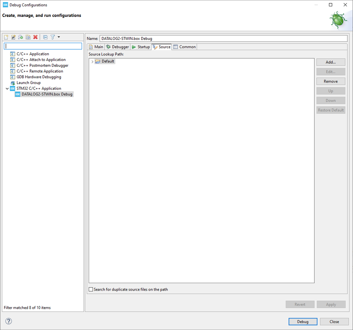Click the Up button
This screenshot has height=330, width=353.
point(331,91)
